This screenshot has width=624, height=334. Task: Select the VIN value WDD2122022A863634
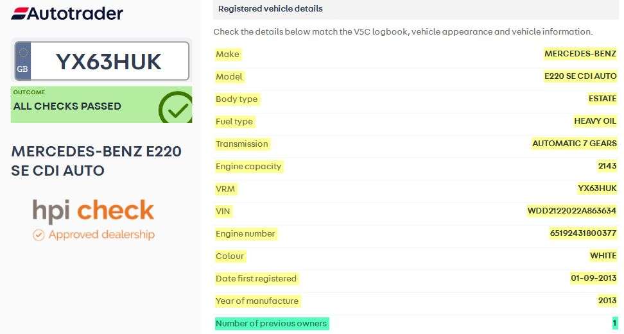tap(571, 211)
